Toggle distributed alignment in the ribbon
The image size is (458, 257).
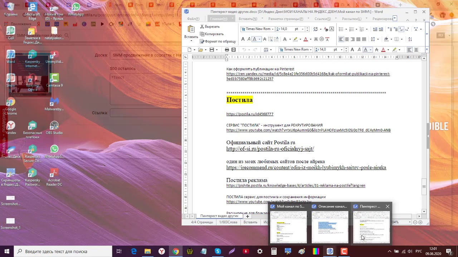point(364,39)
